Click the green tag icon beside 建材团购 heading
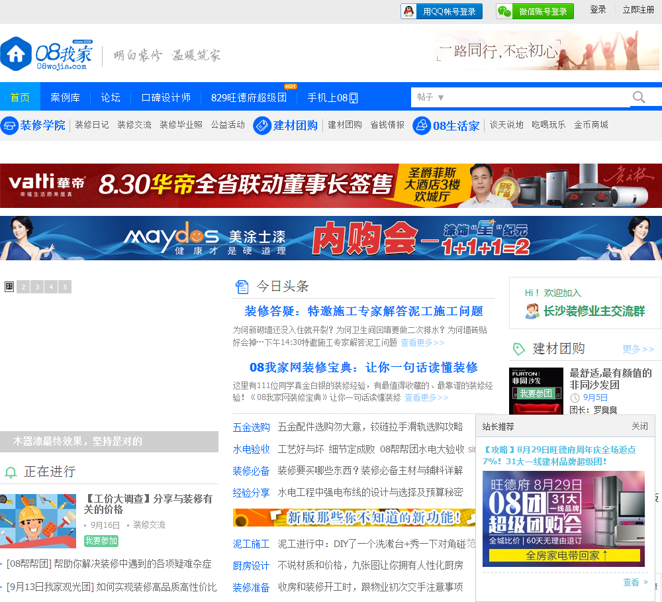 [x=518, y=349]
